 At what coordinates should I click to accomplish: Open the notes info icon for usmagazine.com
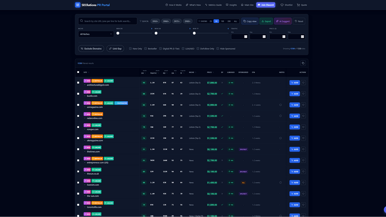(280, 105)
